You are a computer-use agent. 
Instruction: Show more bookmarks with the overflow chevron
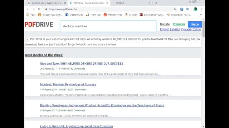coord(201,15)
